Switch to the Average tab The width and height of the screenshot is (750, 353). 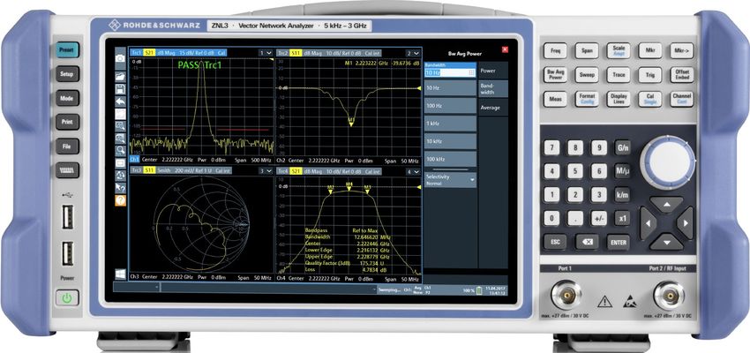click(493, 108)
